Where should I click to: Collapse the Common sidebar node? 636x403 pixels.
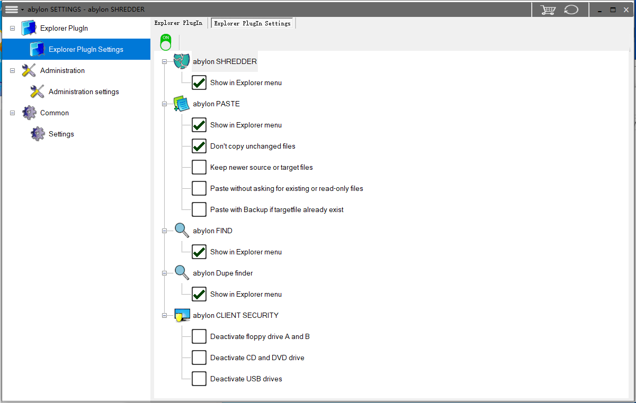(x=12, y=113)
